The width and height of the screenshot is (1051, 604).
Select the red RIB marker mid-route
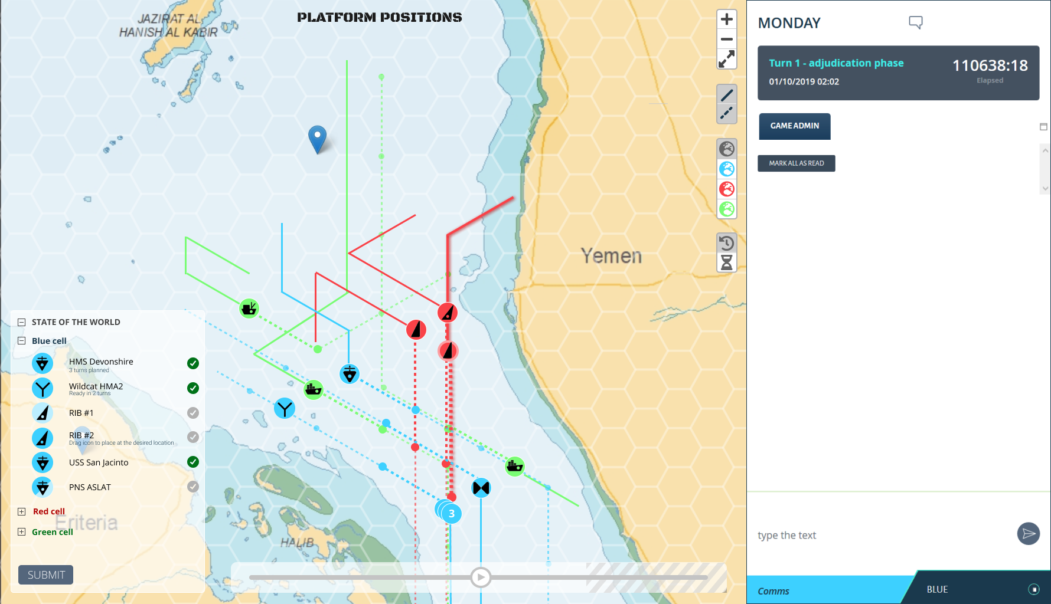tap(448, 351)
